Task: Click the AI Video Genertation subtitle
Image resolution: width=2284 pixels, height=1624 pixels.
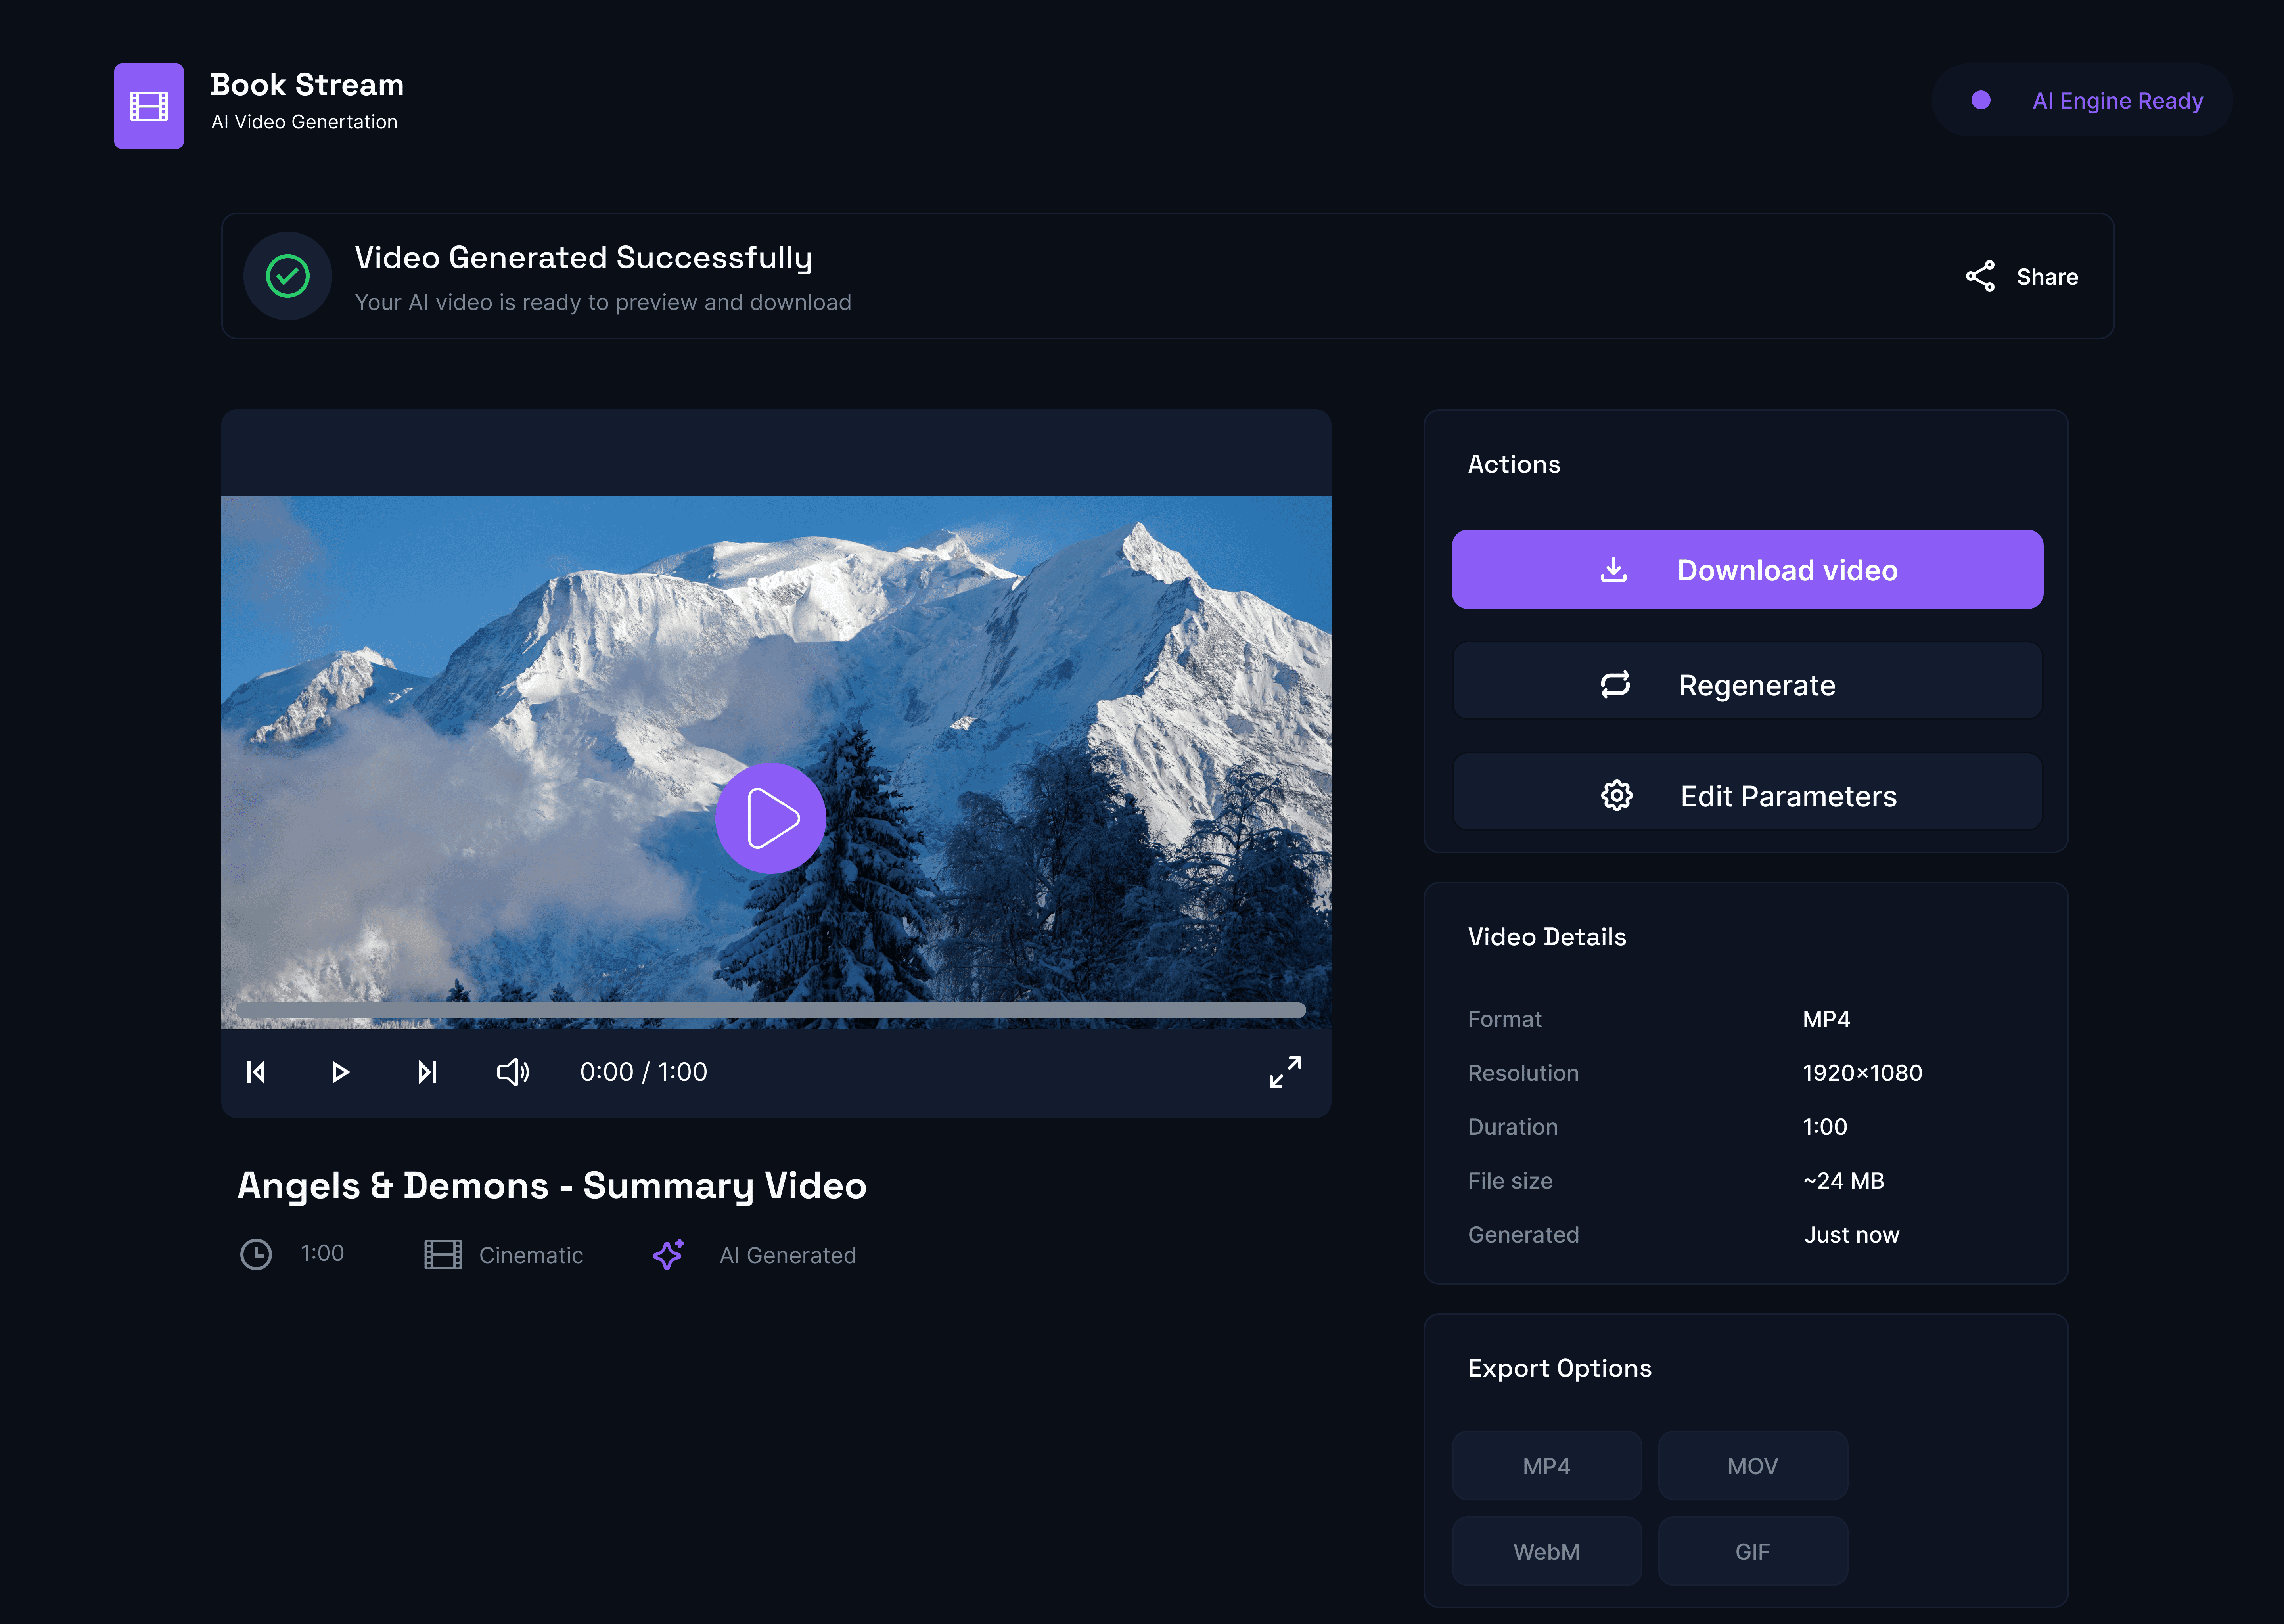Action: 304,122
